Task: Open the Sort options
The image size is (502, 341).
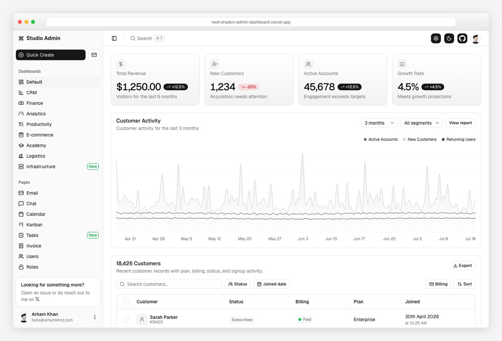Action: coord(465,284)
